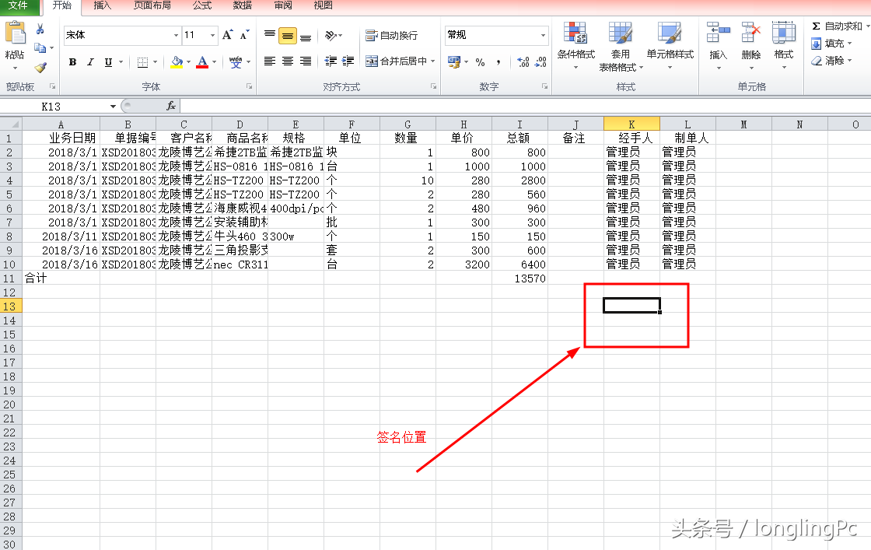Apply cell borders using the borders icon
Screen dimensions: 871x550
point(143,62)
